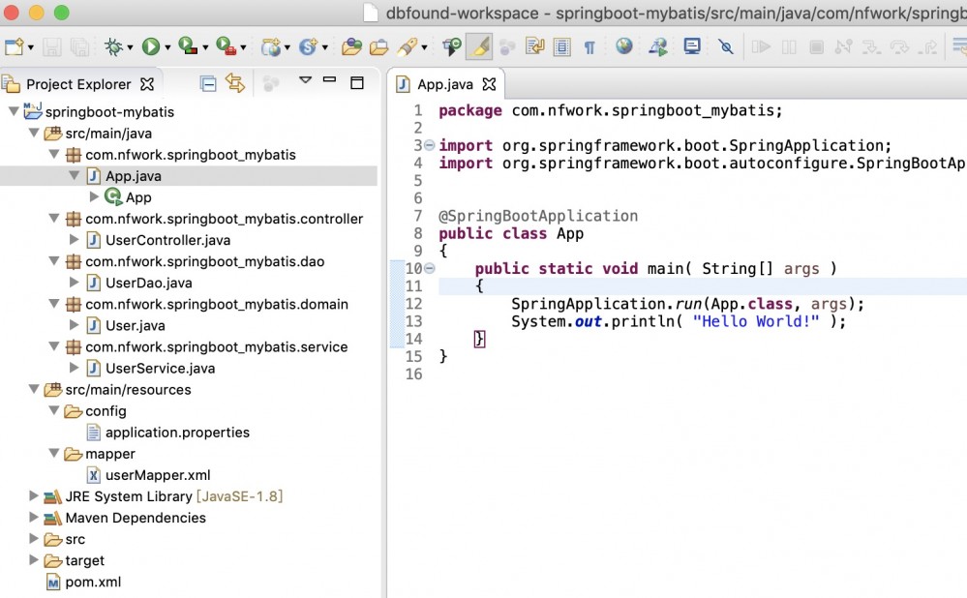Click the New wizard icon
967x598 pixels.
(14, 46)
